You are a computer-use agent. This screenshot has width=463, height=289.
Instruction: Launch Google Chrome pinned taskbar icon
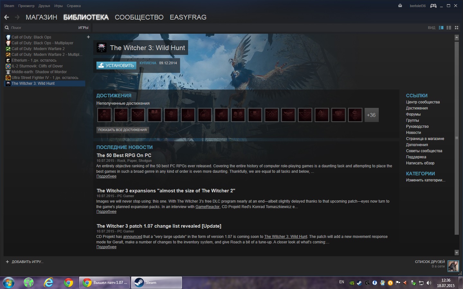point(68,283)
